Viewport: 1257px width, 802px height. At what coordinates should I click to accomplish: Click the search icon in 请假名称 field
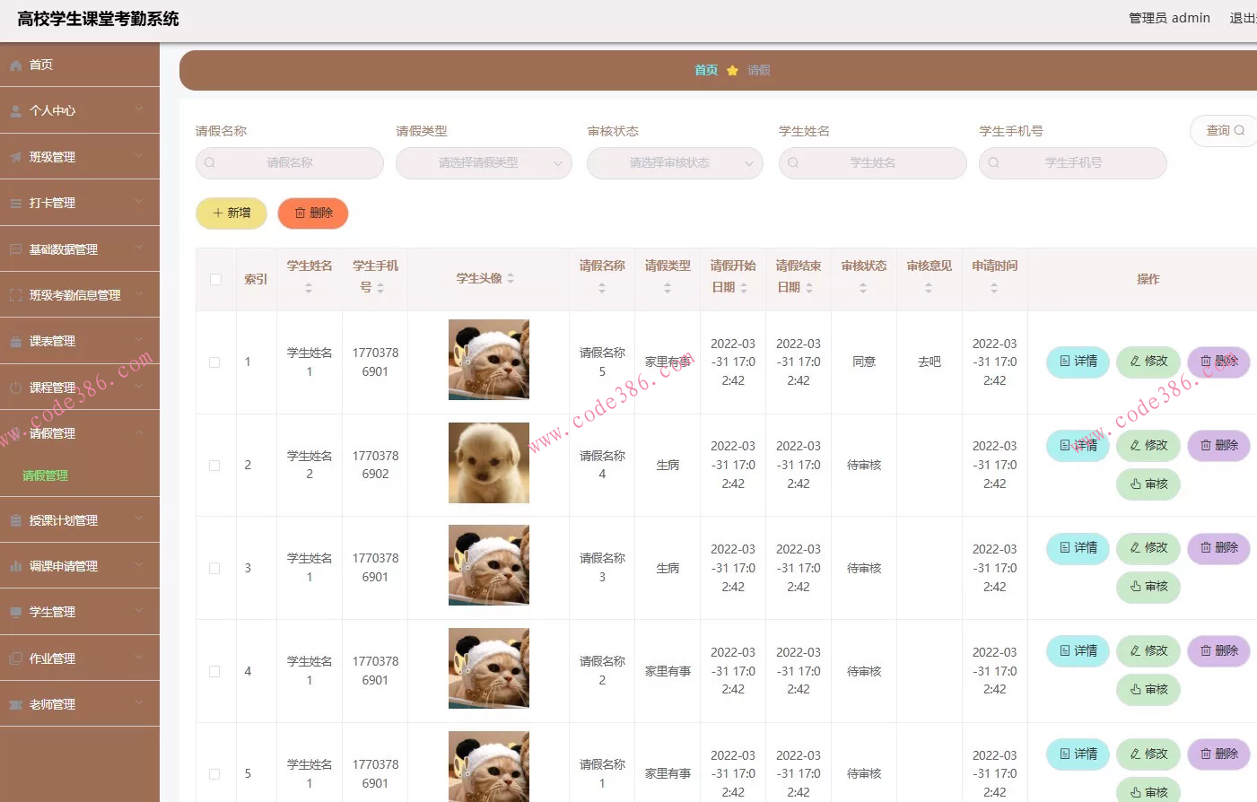point(210,163)
